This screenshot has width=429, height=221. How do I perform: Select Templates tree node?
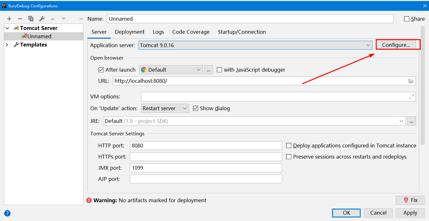(33, 45)
